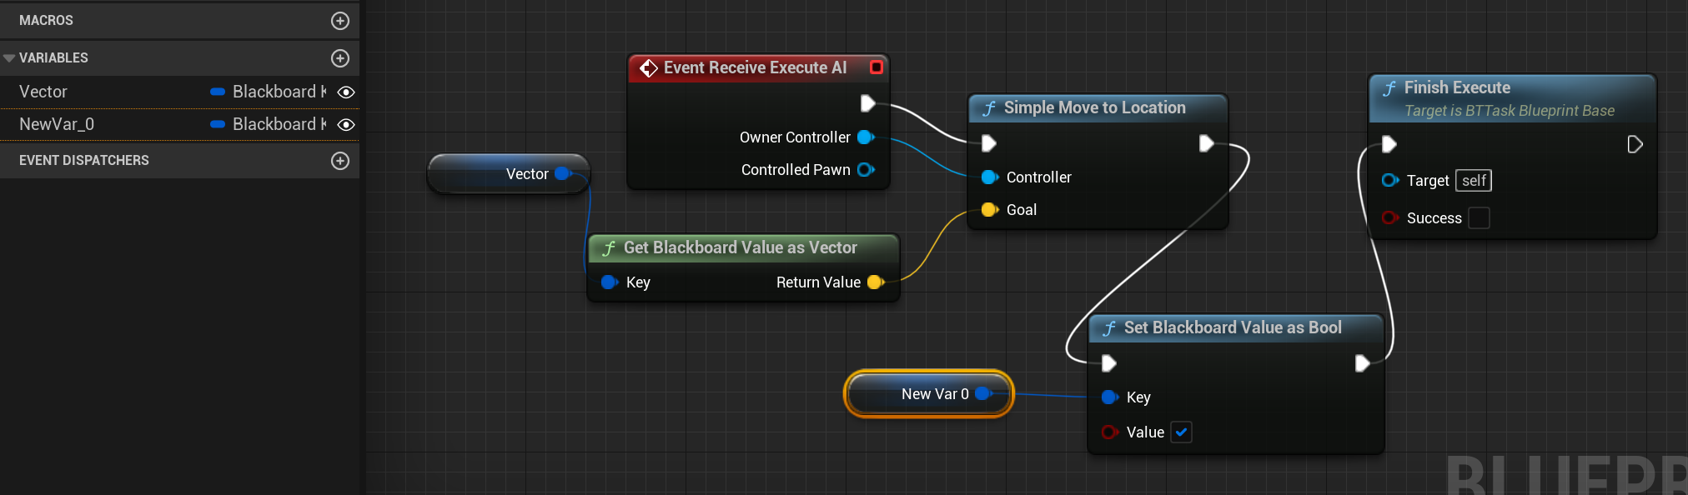
Task: Click the self value box next to Target
Action: 1474,181
